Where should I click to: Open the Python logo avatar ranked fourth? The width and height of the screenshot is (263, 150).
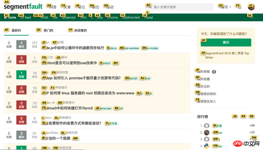[207, 146]
